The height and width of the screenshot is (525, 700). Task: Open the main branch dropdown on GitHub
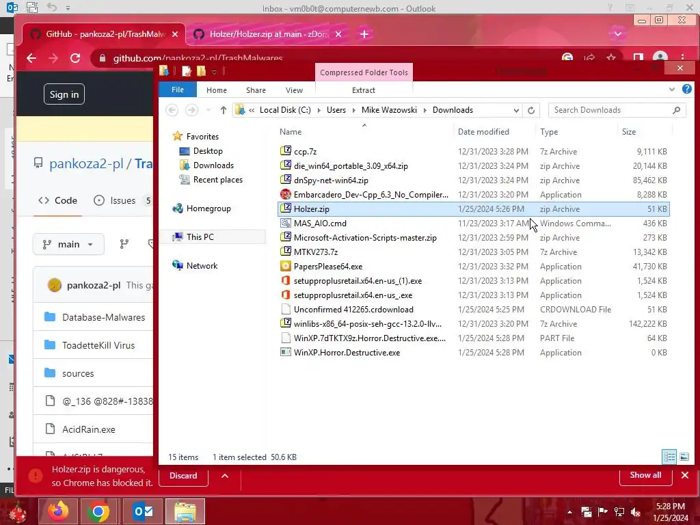pos(69,244)
